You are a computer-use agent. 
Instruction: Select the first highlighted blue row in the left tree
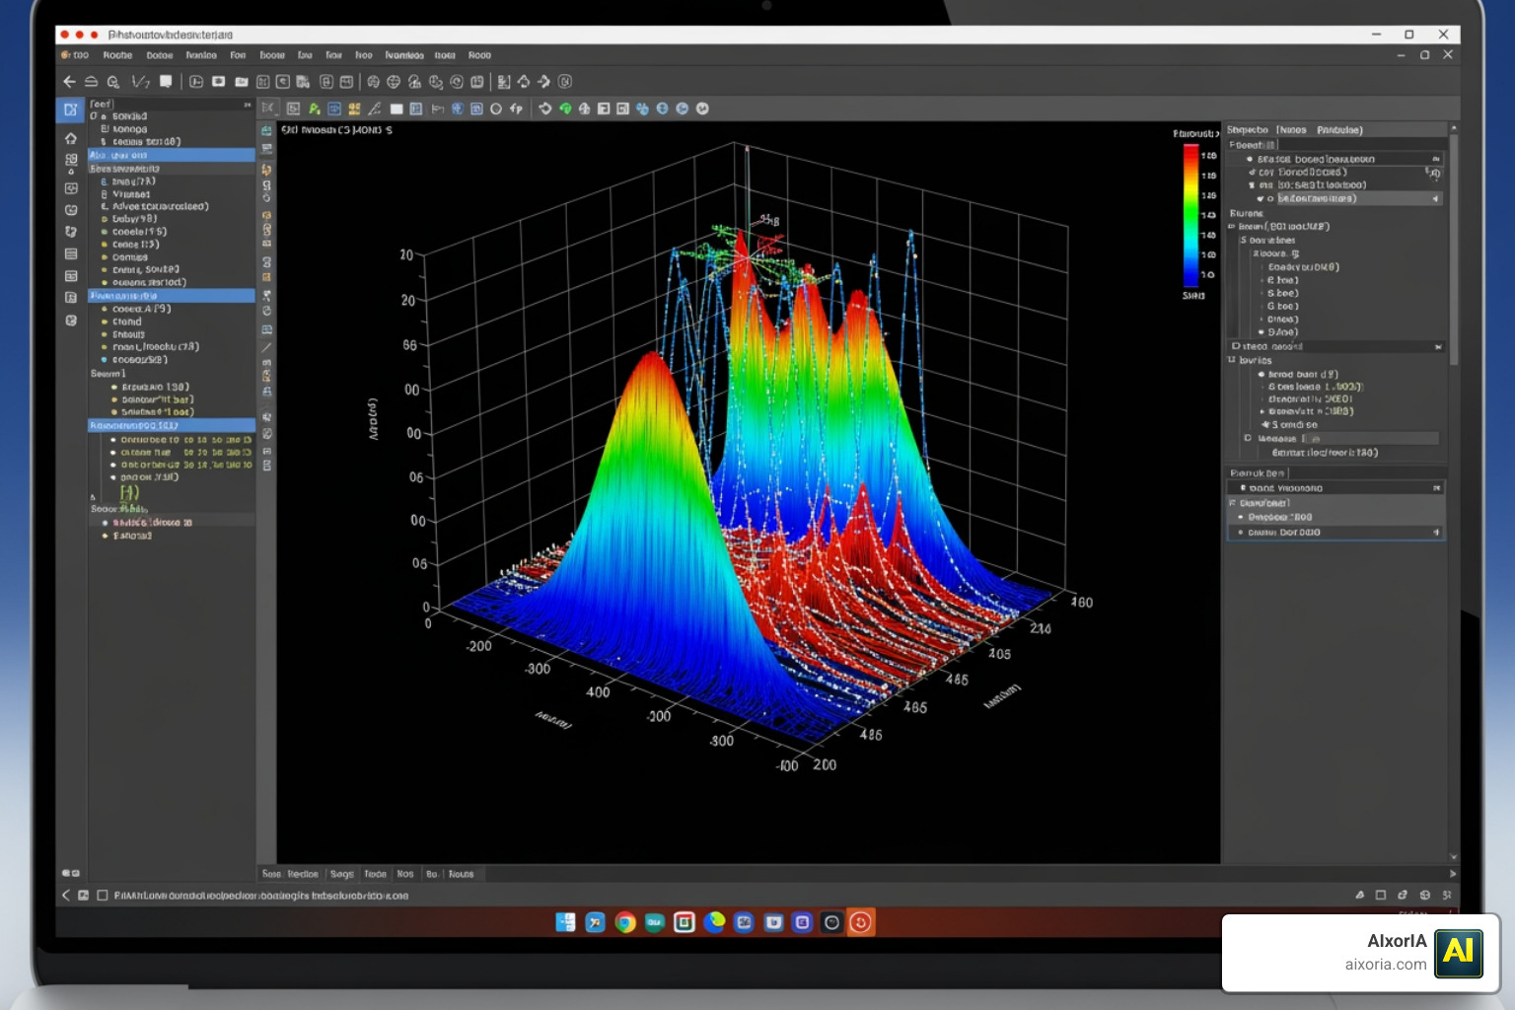tap(172, 155)
